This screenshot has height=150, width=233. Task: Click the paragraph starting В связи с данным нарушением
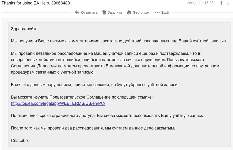(x=95, y=84)
